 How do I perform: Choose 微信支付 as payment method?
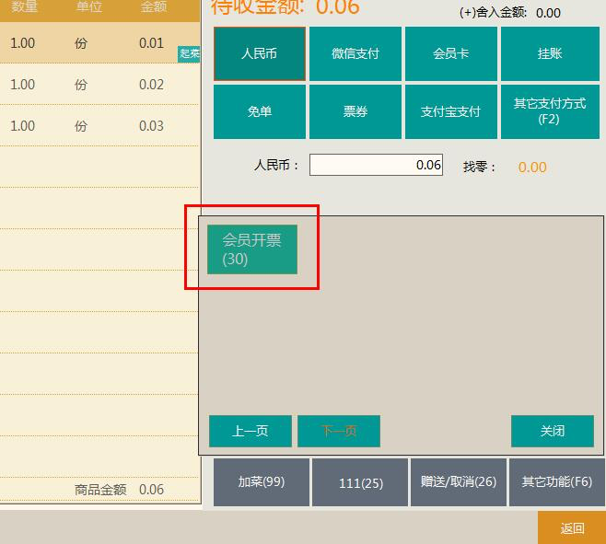355,53
